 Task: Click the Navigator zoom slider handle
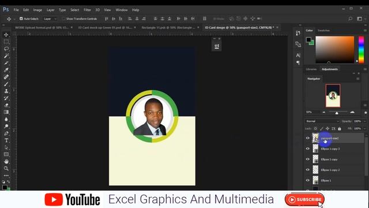[337, 113]
